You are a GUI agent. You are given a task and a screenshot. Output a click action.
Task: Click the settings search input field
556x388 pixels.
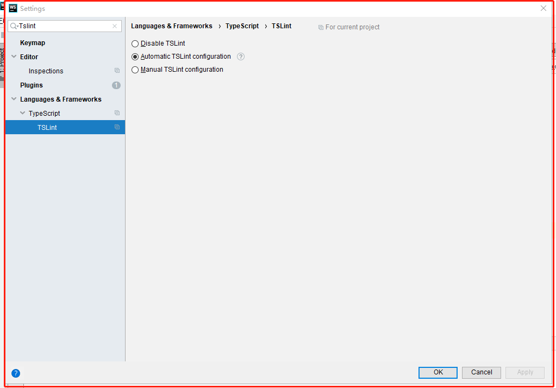tap(65, 26)
